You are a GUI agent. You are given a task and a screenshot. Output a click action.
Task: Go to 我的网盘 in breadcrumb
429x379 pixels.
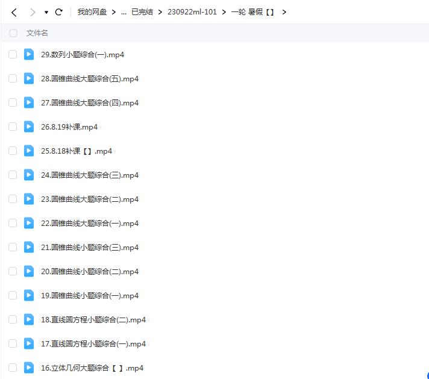(92, 12)
